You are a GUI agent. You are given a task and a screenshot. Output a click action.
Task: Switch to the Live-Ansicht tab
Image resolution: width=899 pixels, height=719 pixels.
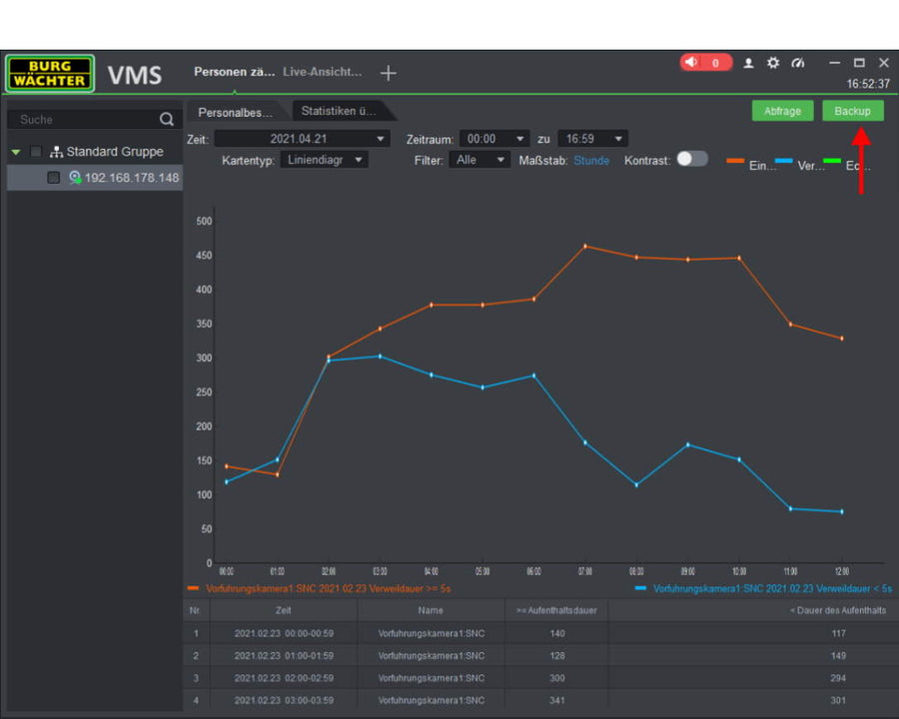tap(322, 72)
